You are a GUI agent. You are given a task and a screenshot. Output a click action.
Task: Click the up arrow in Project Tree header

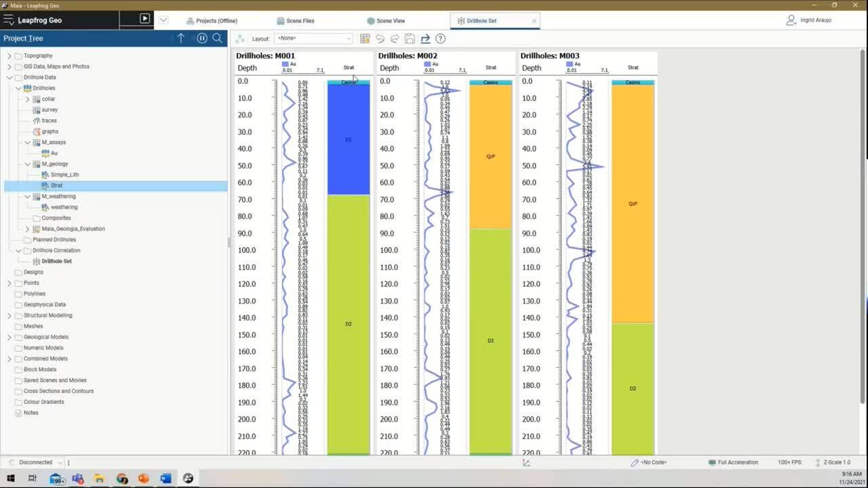pyautogui.click(x=181, y=38)
